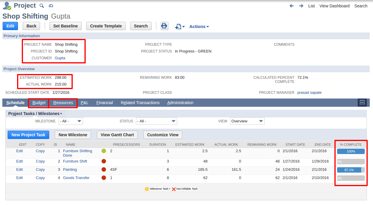Image resolution: width=373 pixels, height=205 pixels.
Task: Switch to the Resources tab
Action: click(x=63, y=103)
